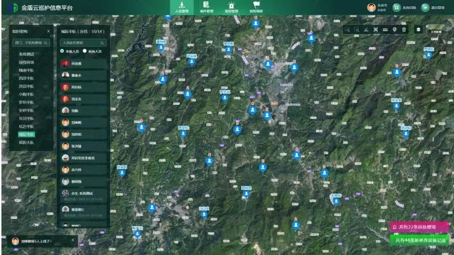The width and height of the screenshot is (454, 255).
Task: Switch to the 事件管理 tab
Action: pos(206,7)
